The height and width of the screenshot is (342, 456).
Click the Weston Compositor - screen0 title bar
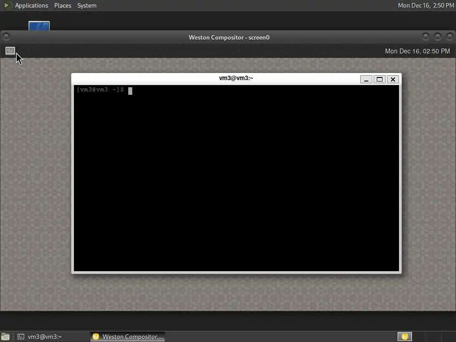pos(229,37)
